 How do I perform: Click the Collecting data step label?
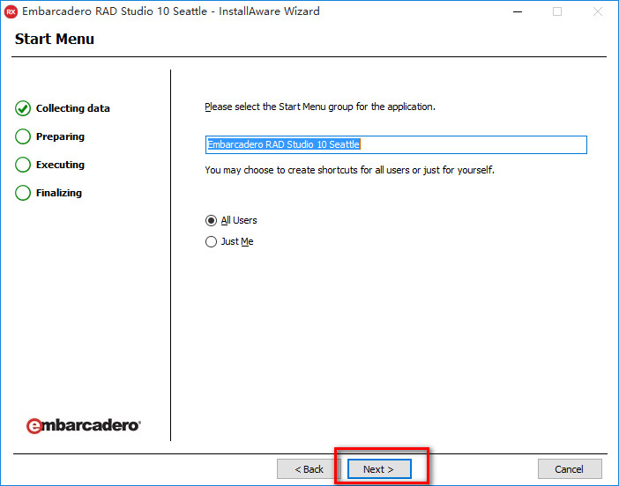coord(73,108)
